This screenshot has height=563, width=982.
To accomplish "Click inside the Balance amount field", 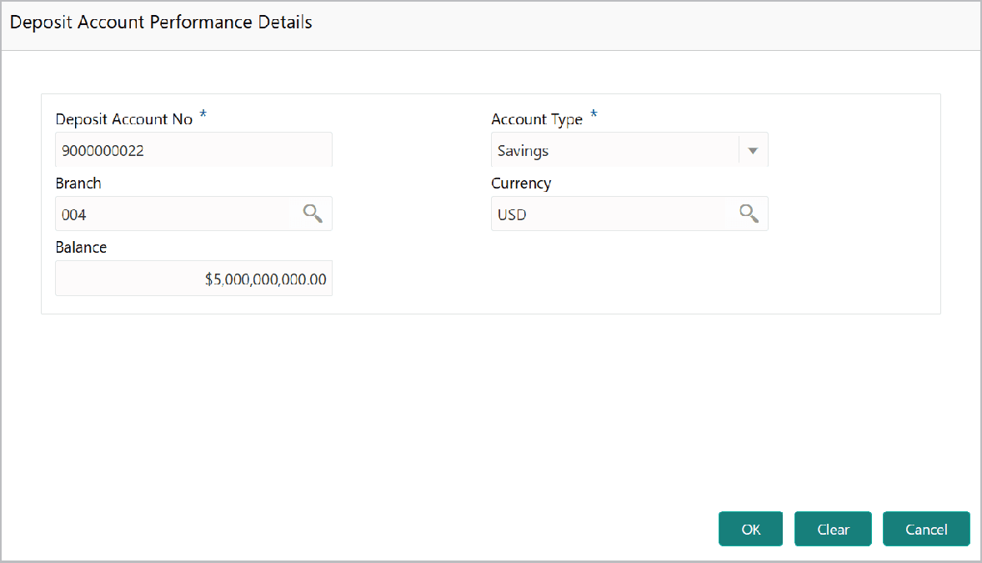I will 193,278.
